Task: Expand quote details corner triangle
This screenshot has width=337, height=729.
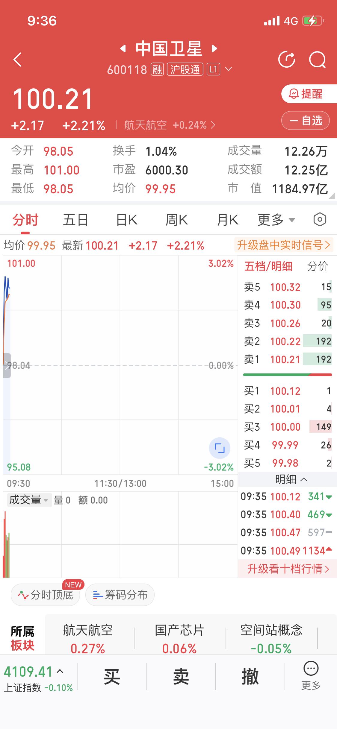Action: point(332,196)
